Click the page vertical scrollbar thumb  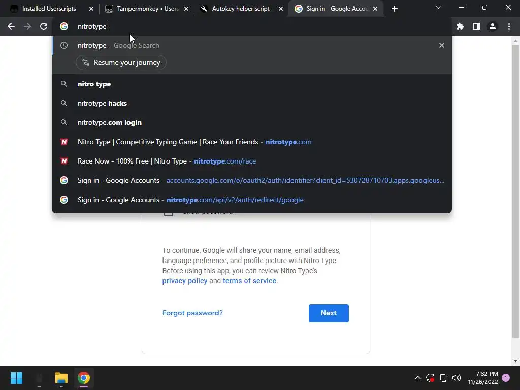[x=515, y=191]
